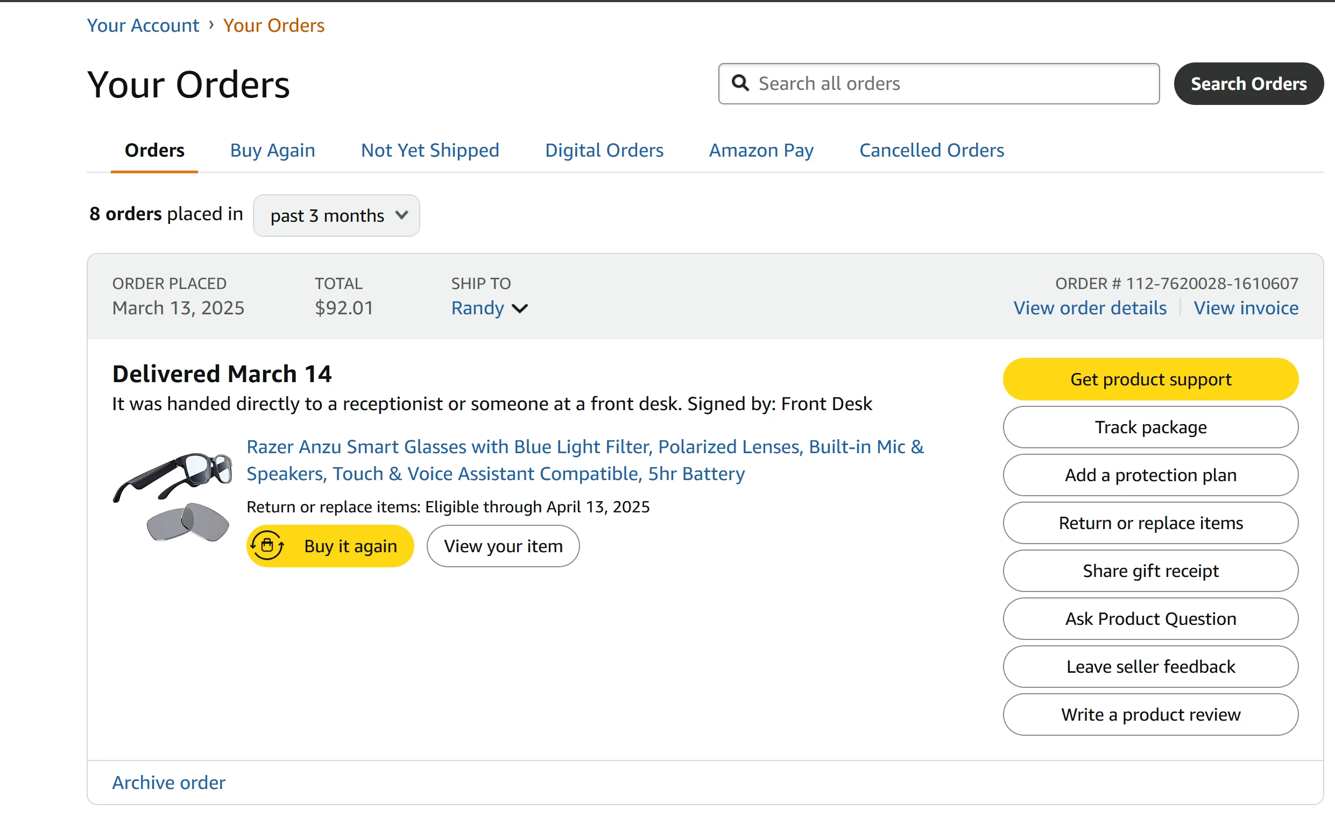The image size is (1335, 817).
Task: Open the View invoice link
Action: pos(1246,308)
